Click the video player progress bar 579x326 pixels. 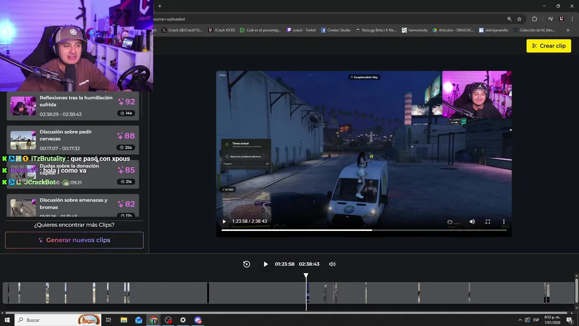coord(364,230)
